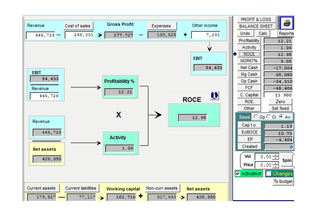
Task: Click the Spin button
Action: (287, 160)
